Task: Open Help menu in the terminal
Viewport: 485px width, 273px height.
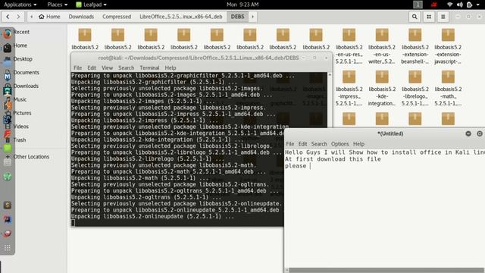Action: pyautogui.click(x=170, y=67)
